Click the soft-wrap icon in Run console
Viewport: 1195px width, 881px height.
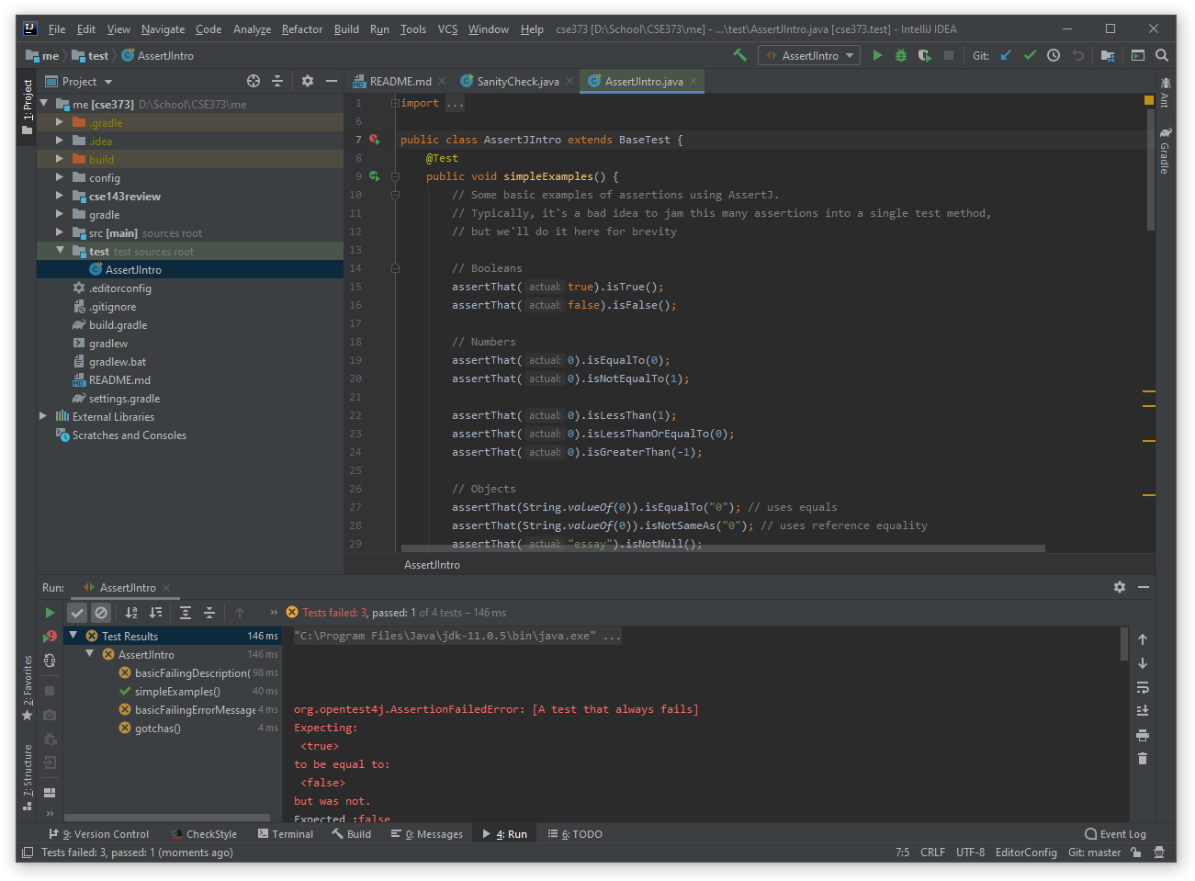pos(1143,687)
